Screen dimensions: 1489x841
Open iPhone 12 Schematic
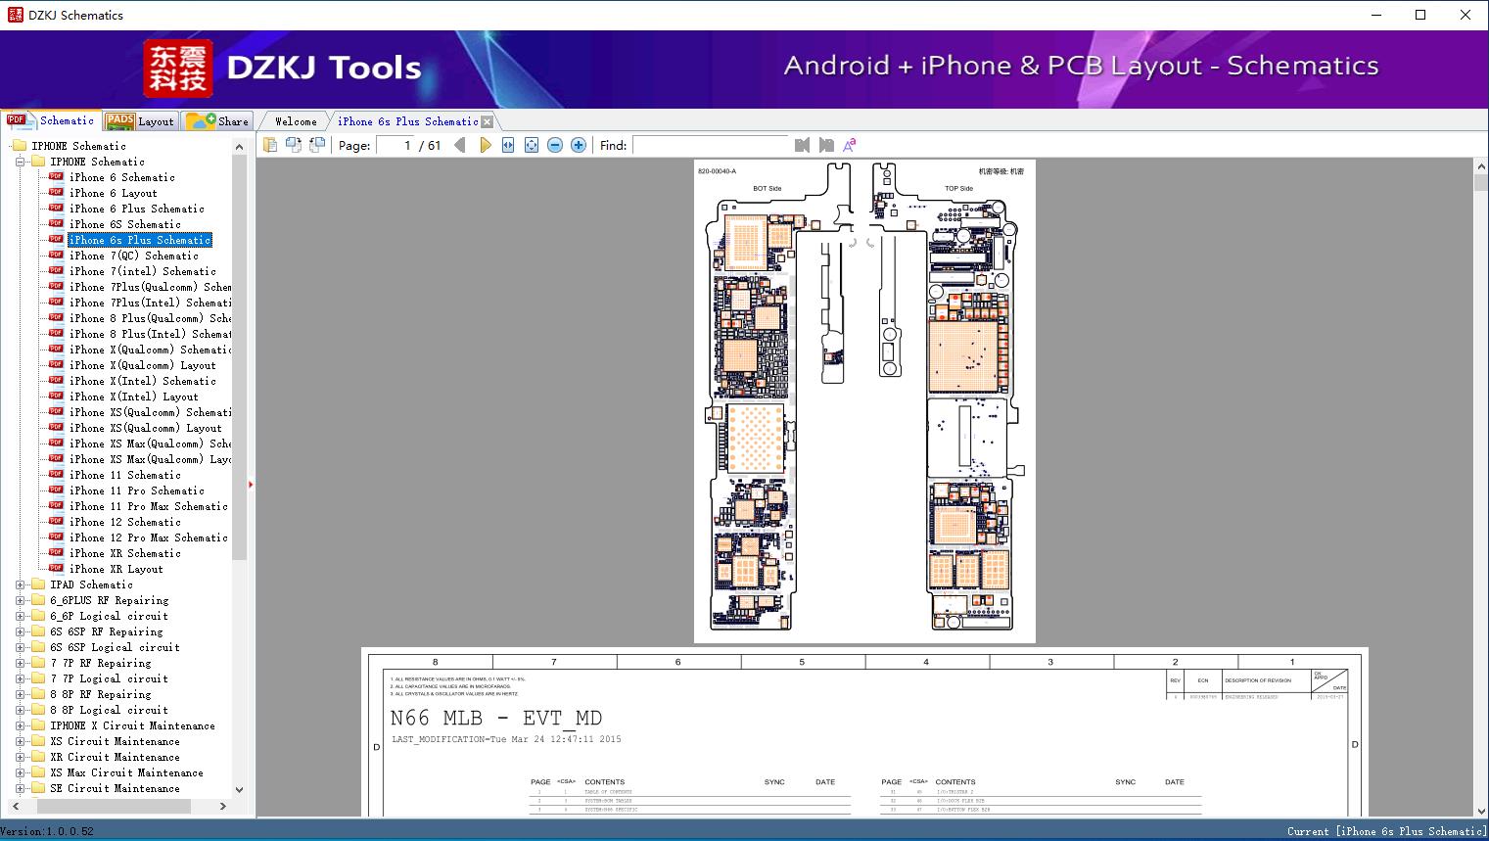[x=125, y=522]
